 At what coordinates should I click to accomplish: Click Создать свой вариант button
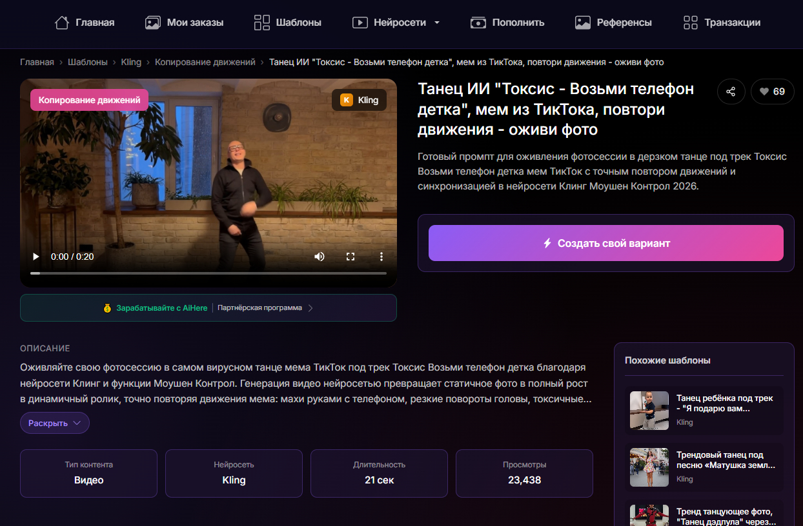pos(606,243)
